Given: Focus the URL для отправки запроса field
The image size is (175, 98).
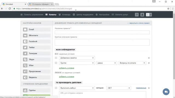Looking at the screenshot, I should point(103,95).
